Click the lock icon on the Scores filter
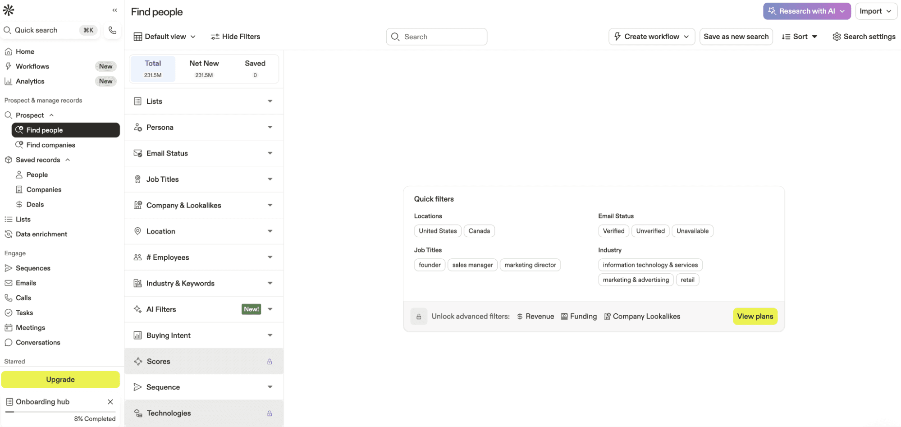This screenshot has width=901, height=427. 270,361
